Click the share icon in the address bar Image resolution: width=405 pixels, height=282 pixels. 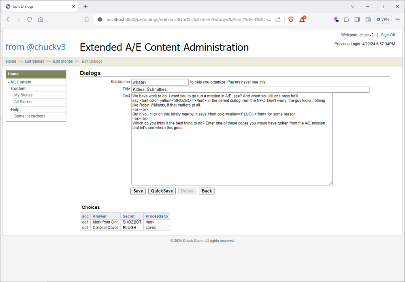point(278,19)
